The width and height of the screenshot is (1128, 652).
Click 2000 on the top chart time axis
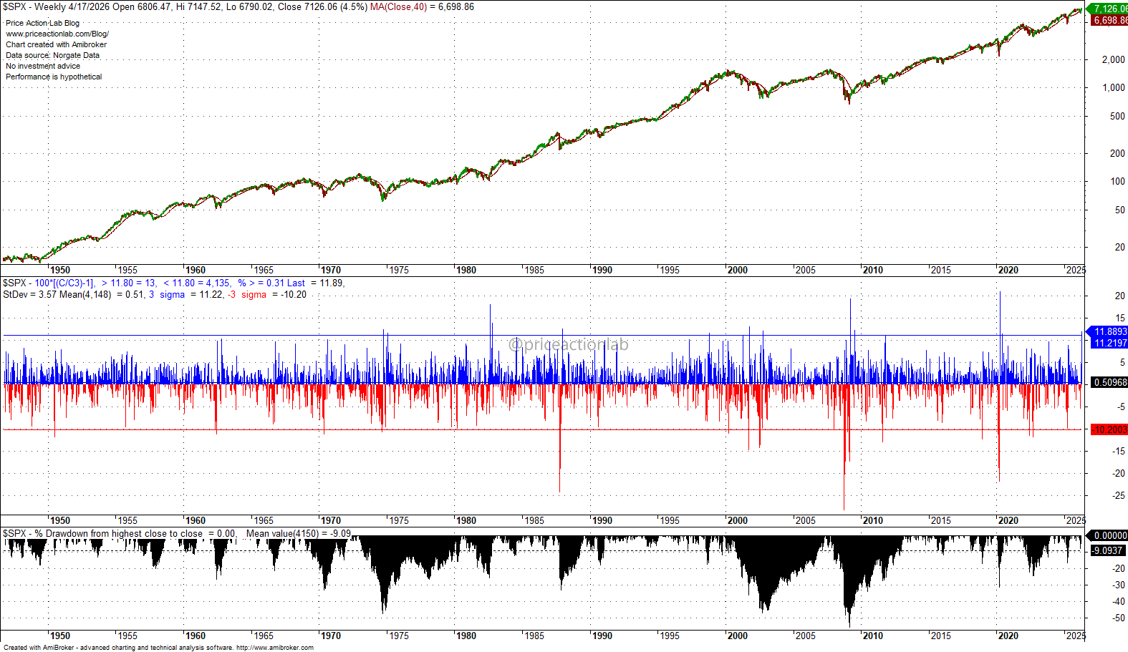point(737,270)
